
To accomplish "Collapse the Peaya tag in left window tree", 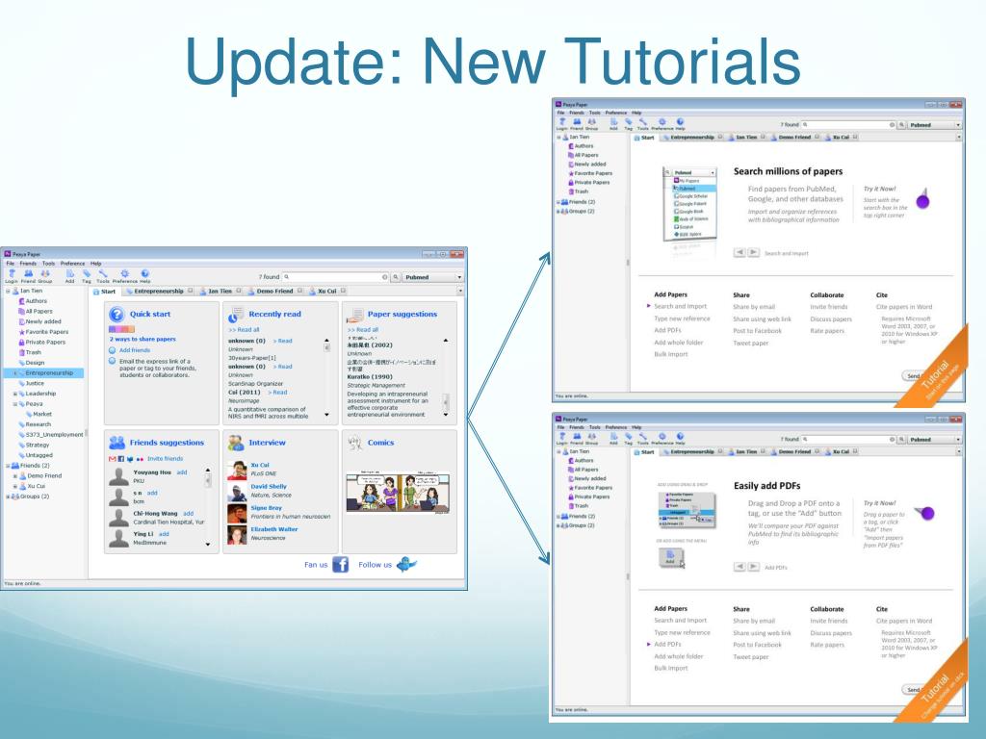I will [15, 404].
